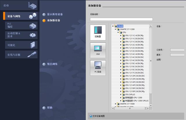Screen dimensions: 186x120
Task: Open the 运动控制 & 技术 portal tab
Action: pyautogui.click(x=21, y=35)
